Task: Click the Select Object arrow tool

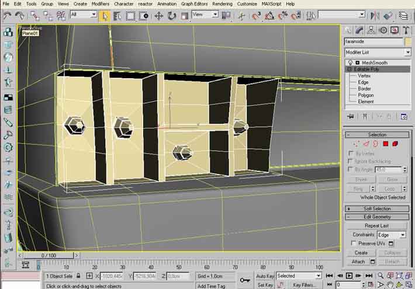Action: pos(105,15)
